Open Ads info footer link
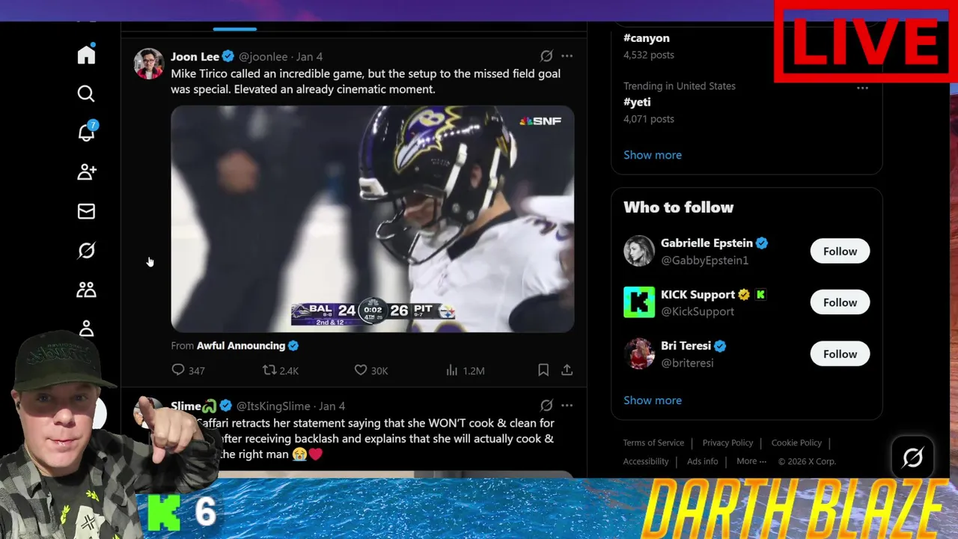This screenshot has height=539, width=958. (702, 462)
